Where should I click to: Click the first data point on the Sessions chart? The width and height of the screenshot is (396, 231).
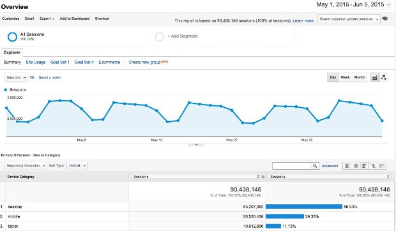pyautogui.click(x=6, y=108)
